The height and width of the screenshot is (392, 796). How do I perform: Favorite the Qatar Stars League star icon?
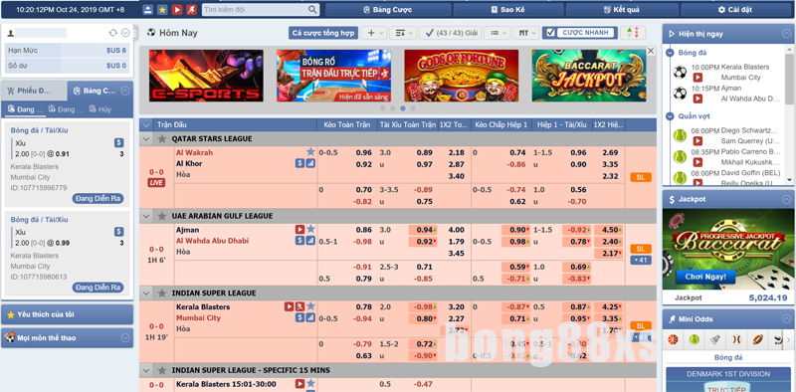coord(162,138)
